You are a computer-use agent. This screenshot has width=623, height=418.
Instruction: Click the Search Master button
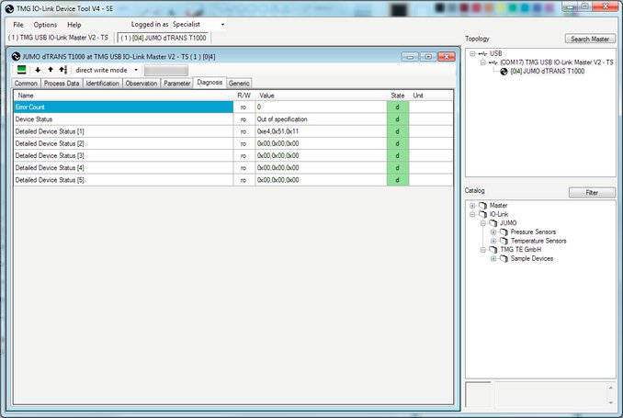click(590, 39)
